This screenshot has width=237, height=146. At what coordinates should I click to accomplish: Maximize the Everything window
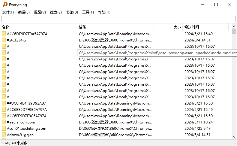click(216, 5)
